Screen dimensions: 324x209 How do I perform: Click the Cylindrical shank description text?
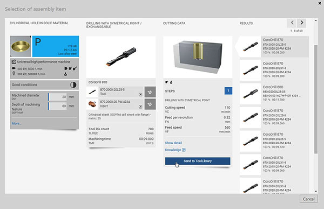coord(120,117)
